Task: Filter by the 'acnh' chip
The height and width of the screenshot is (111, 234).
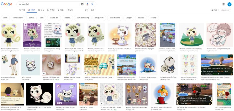Action: pos(5,18)
